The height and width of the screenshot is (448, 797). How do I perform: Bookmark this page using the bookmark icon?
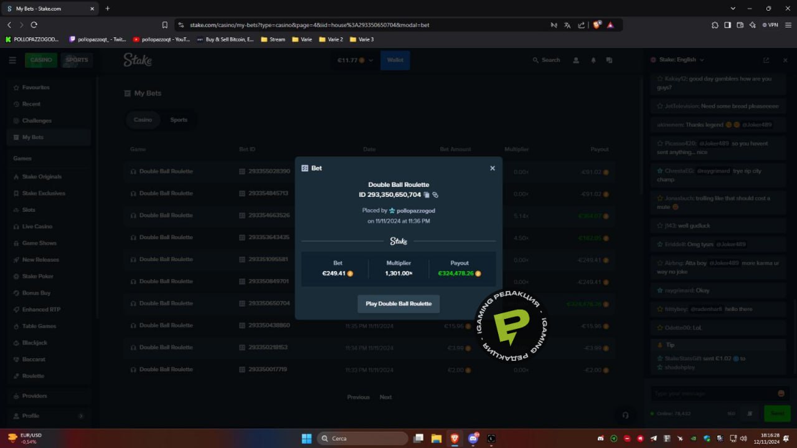[x=165, y=25]
